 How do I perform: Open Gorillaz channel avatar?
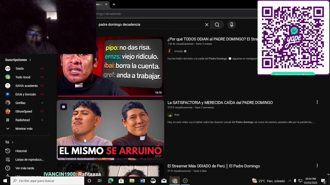8,103
